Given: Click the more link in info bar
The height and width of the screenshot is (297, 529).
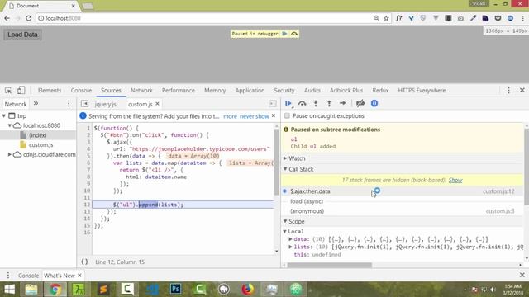Looking at the screenshot, I should click(230, 116).
